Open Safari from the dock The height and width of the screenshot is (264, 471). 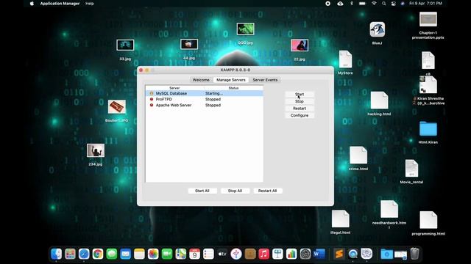84,254
